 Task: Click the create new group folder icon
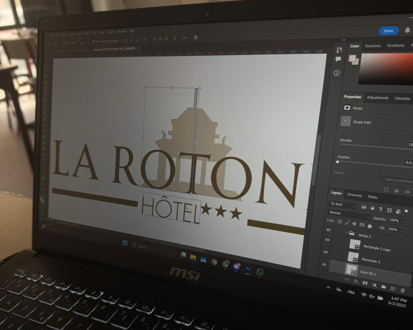click(x=383, y=286)
